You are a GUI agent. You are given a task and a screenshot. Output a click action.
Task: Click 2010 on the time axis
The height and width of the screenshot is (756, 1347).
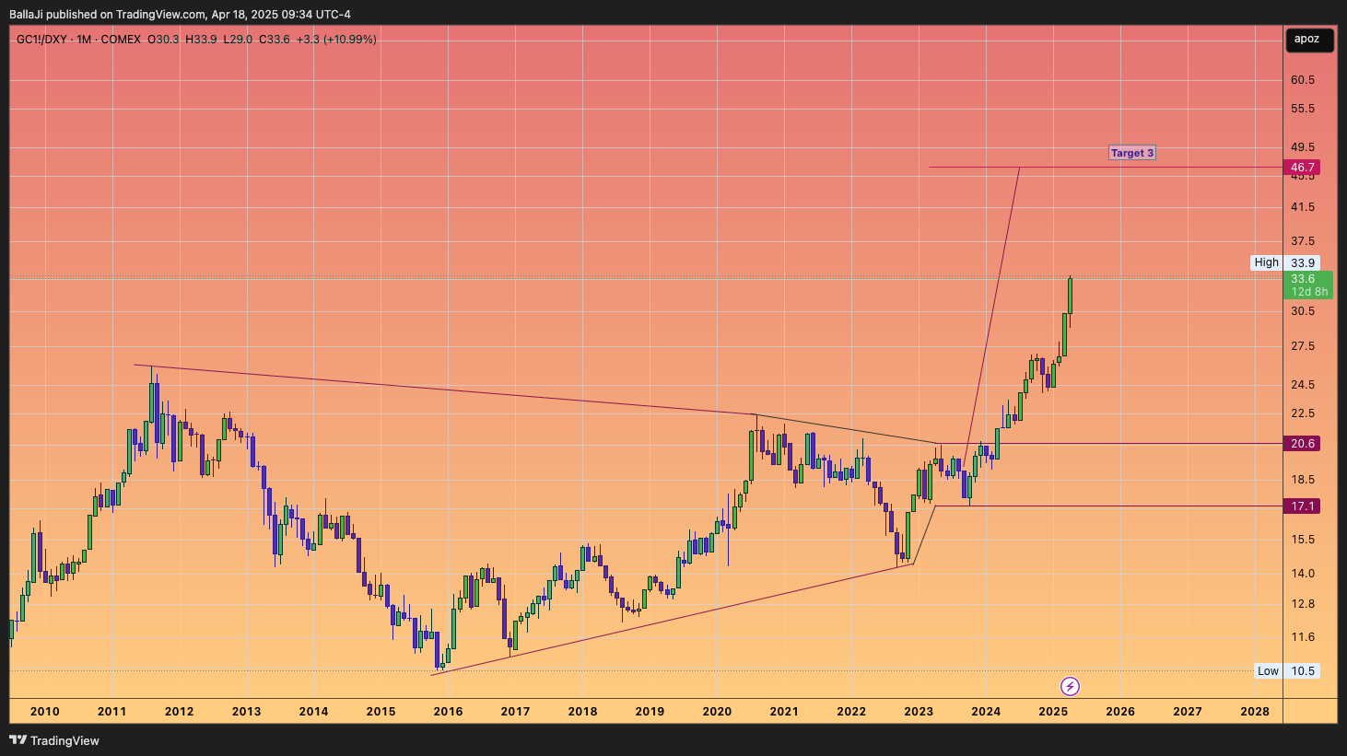click(44, 712)
